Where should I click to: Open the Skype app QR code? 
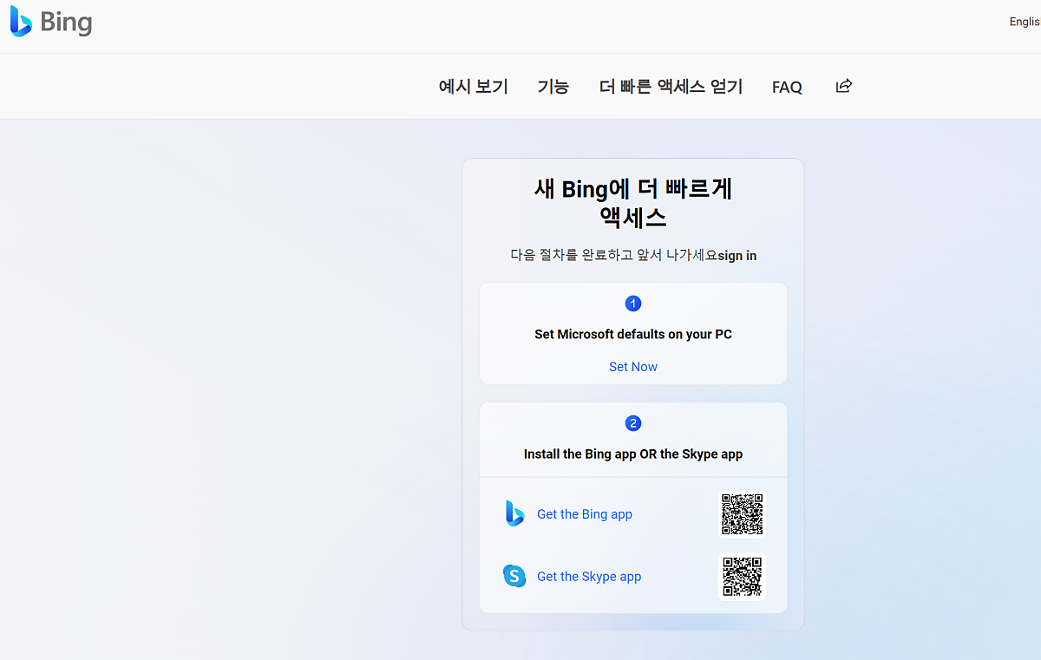coord(743,577)
